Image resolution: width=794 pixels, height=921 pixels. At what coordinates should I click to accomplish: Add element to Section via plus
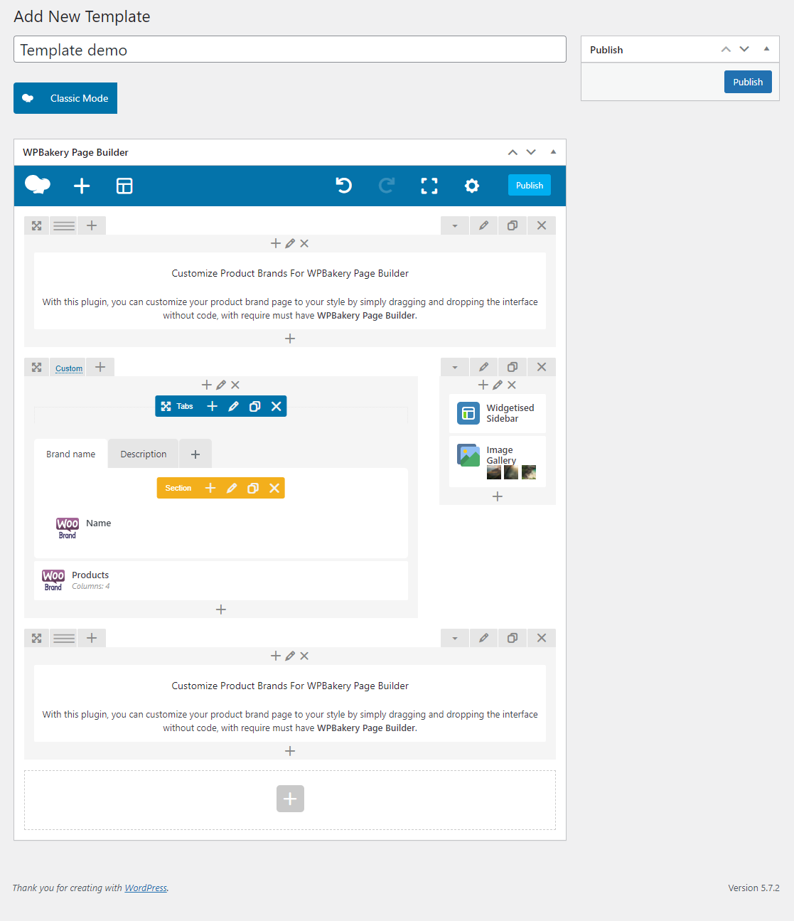[x=210, y=488]
